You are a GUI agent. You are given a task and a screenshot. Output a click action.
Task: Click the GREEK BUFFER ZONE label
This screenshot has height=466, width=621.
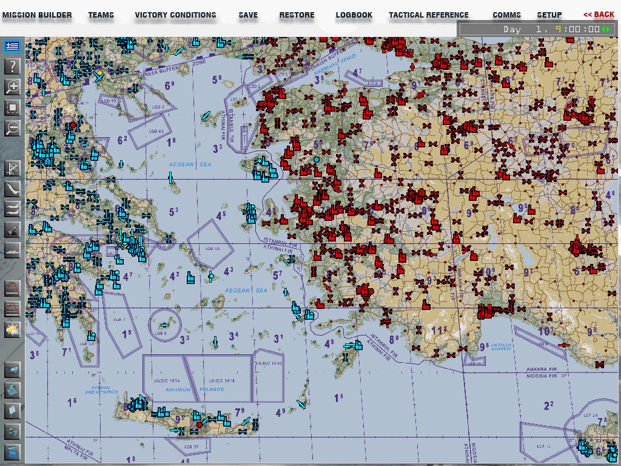click(x=173, y=69)
